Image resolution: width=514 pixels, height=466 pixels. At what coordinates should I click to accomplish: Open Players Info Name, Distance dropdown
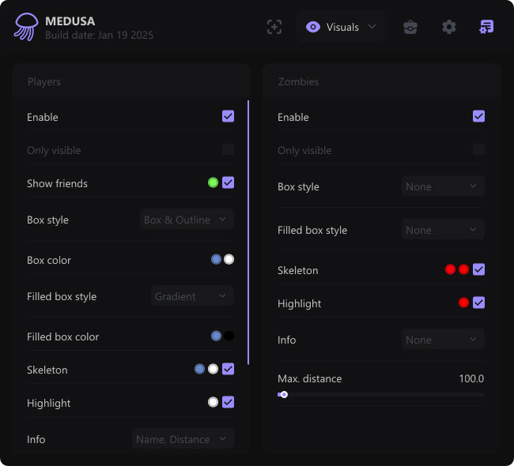click(x=183, y=439)
